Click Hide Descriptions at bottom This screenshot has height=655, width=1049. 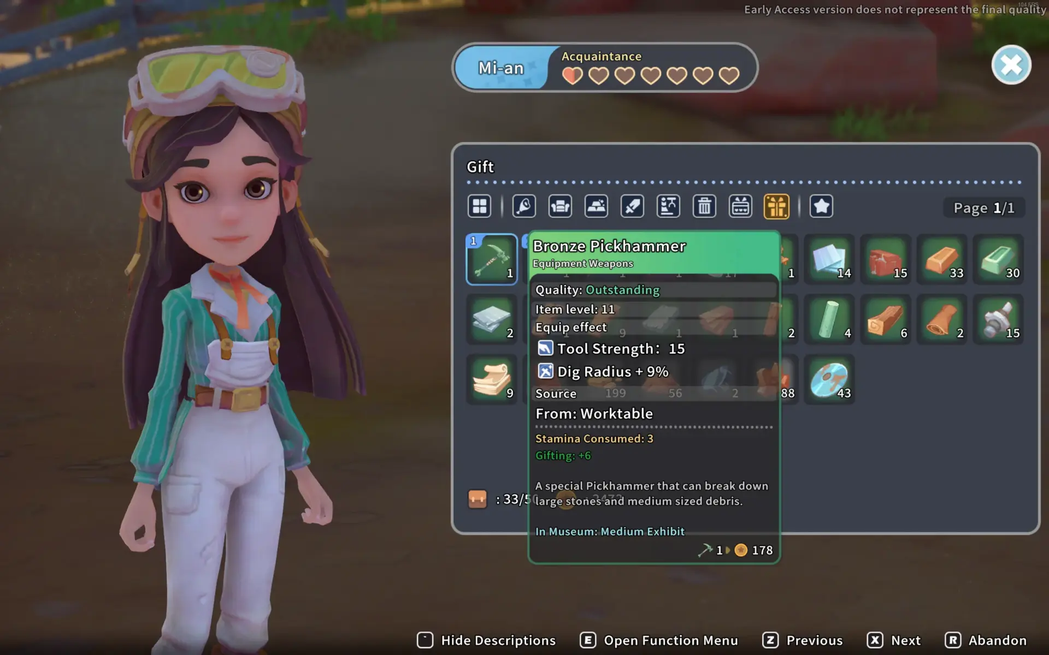point(486,640)
